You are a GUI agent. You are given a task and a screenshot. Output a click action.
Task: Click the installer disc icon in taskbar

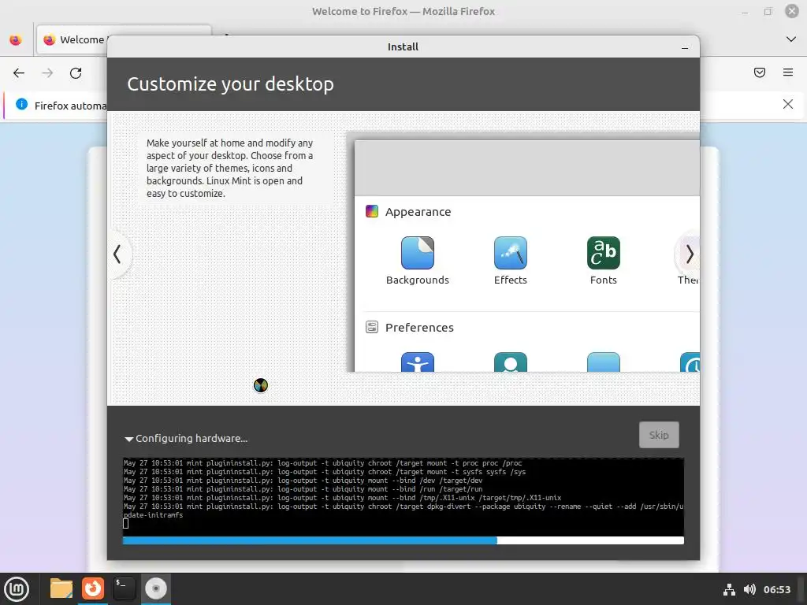155,588
